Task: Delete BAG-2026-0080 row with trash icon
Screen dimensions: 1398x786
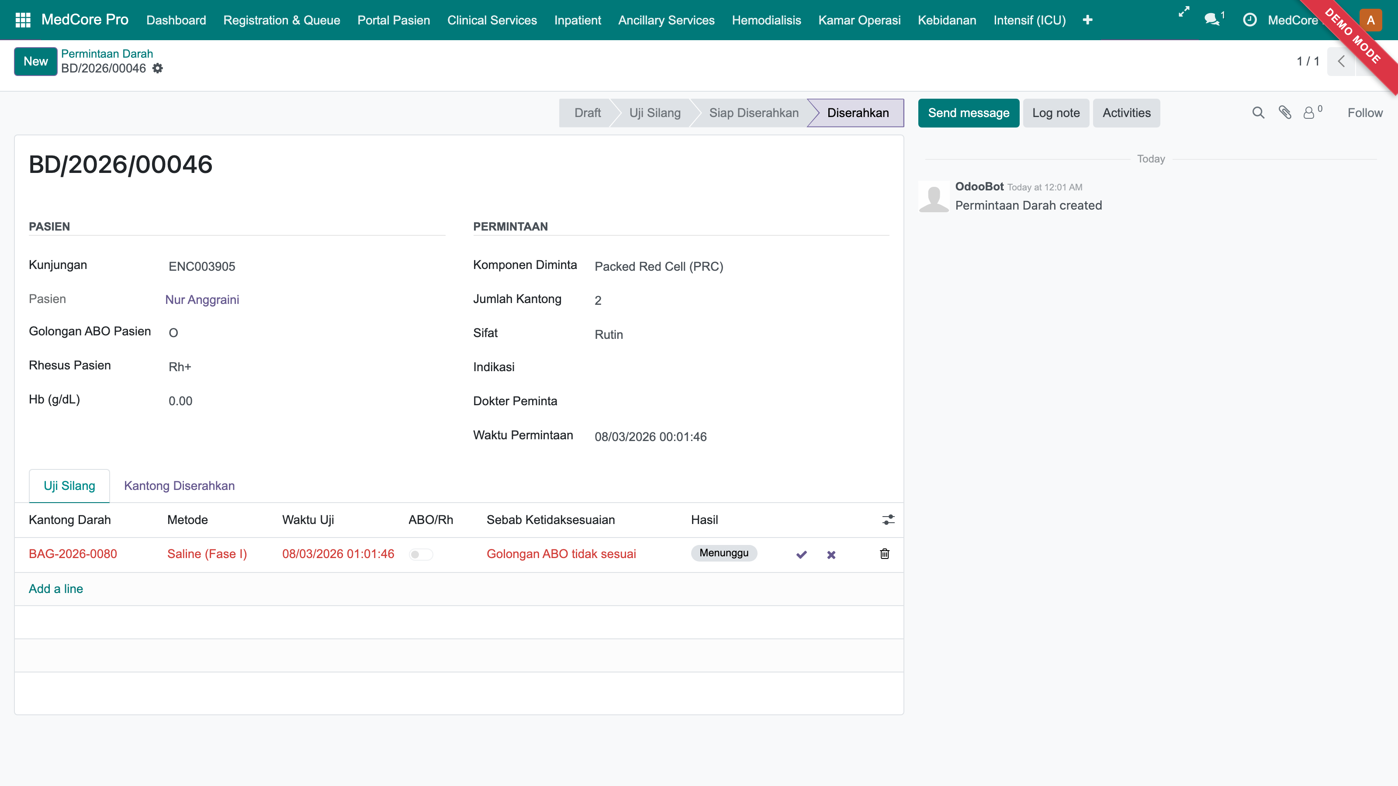Action: point(885,554)
